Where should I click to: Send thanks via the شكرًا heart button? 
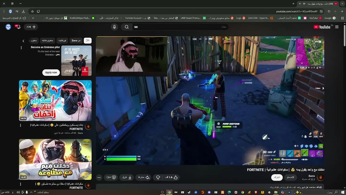pos(111,177)
